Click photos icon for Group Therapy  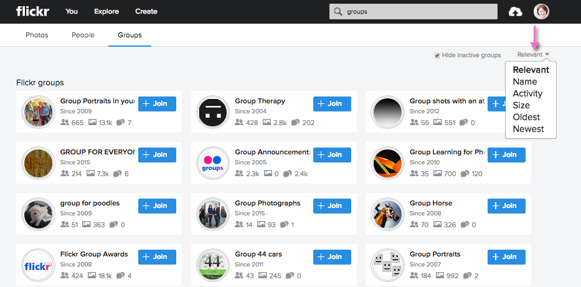pyautogui.click(x=267, y=122)
